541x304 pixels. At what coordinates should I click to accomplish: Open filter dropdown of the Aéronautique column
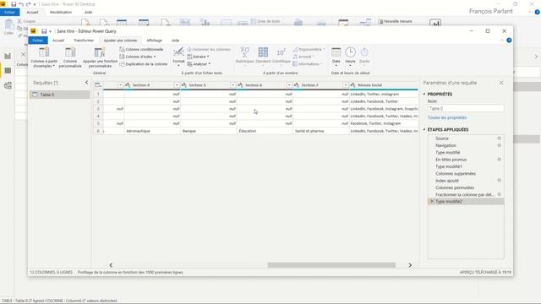177,85
